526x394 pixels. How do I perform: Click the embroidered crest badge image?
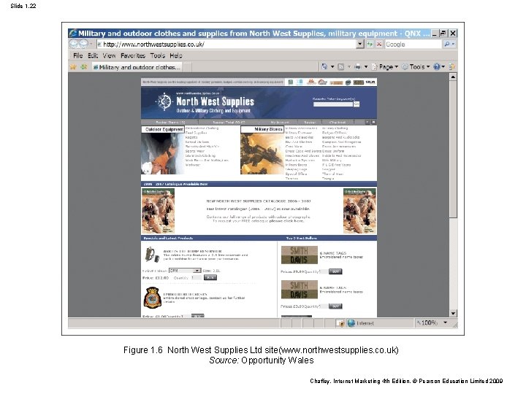tap(152, 298)
